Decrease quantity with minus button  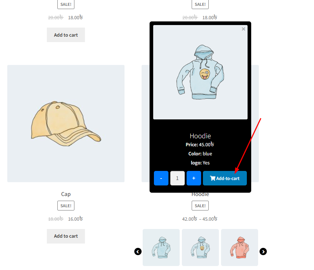pyautogui.click(x=161, y=178)
